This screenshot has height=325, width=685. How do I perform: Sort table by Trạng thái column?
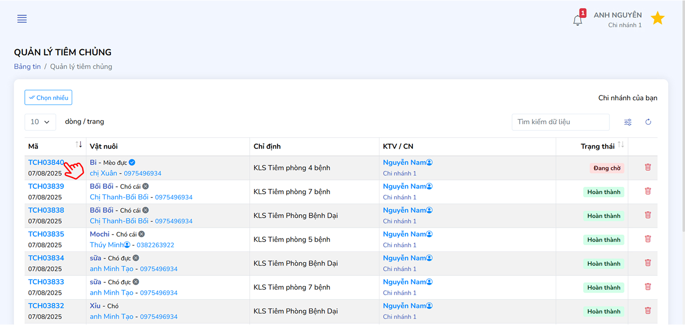coord(621,145)
